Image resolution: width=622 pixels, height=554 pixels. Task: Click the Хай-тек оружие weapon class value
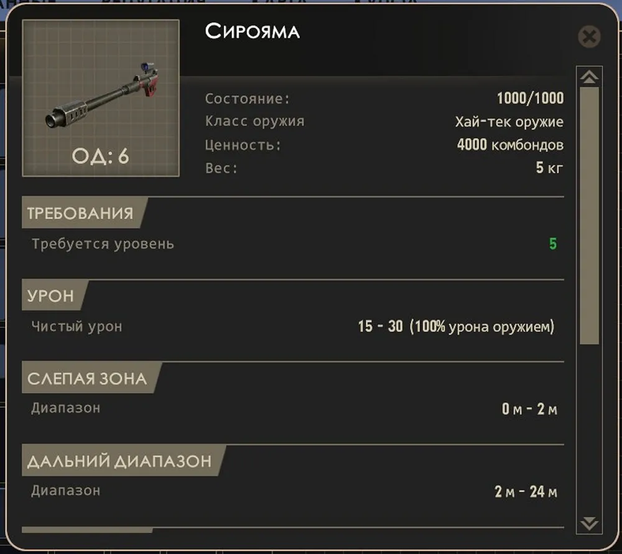coord(509,122)
